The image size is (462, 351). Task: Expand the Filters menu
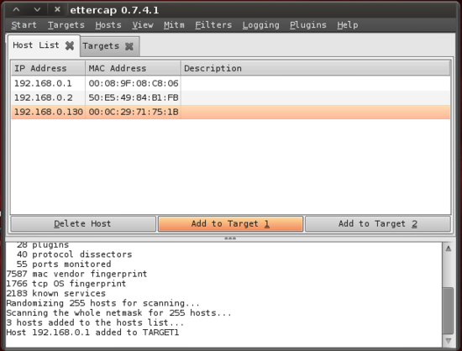(x=213, y=25)
